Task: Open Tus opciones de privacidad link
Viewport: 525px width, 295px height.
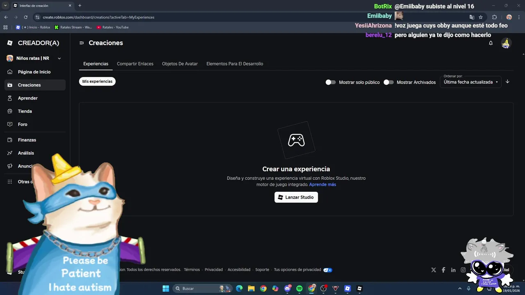Action: tap(297, 270)
